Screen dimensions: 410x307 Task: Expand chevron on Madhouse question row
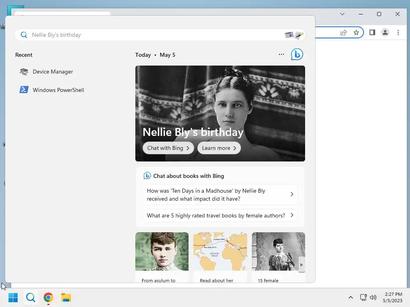pyautogui.click(x=292, y=194)
